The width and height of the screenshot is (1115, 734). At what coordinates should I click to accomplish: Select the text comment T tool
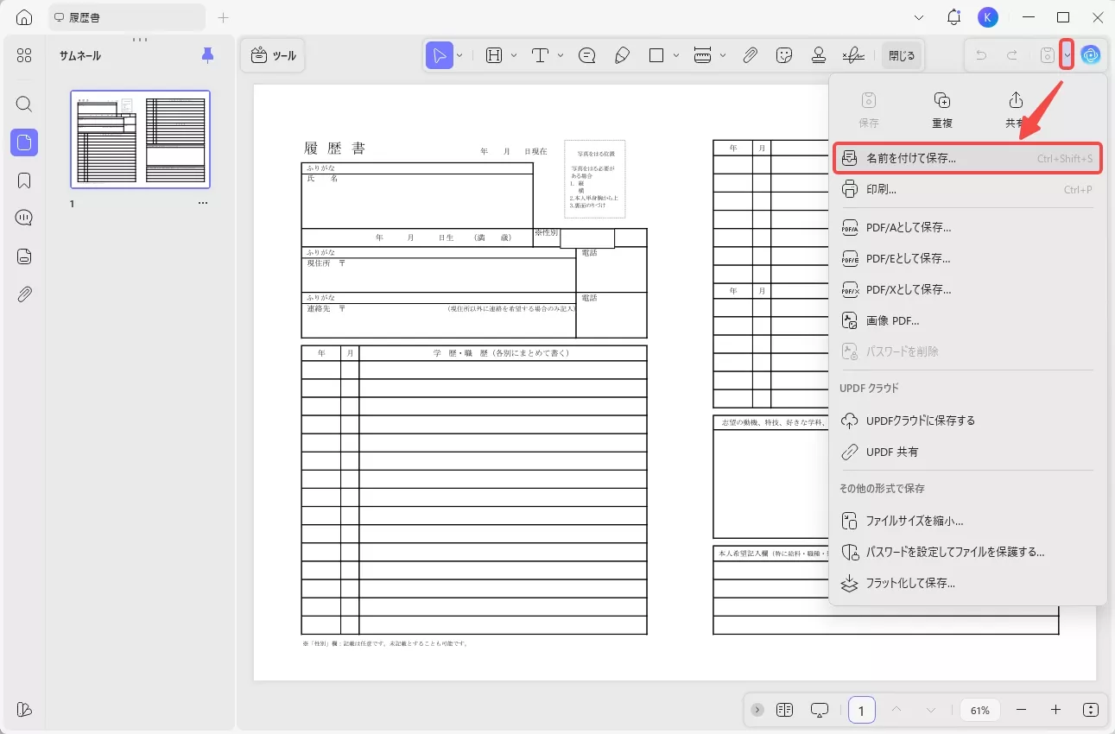click(x=541, y=55)
